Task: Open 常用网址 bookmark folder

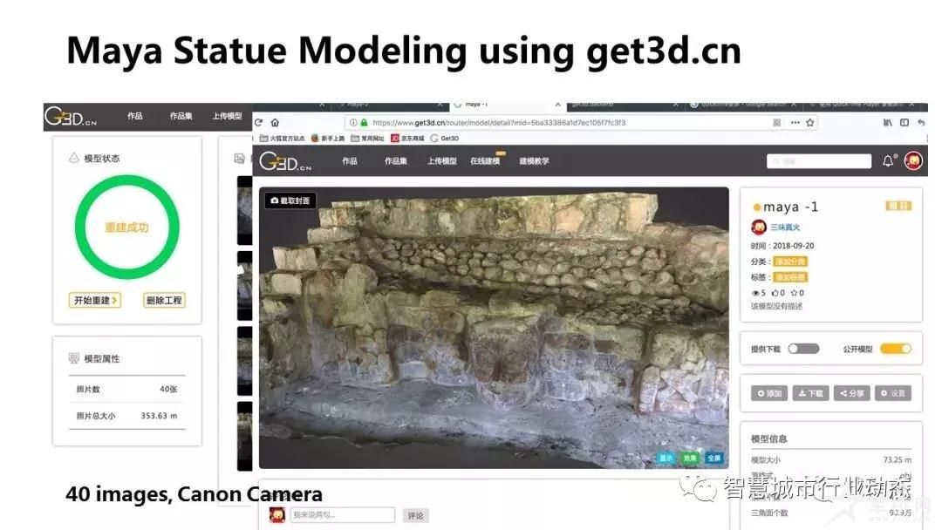Action: [368, 138]
